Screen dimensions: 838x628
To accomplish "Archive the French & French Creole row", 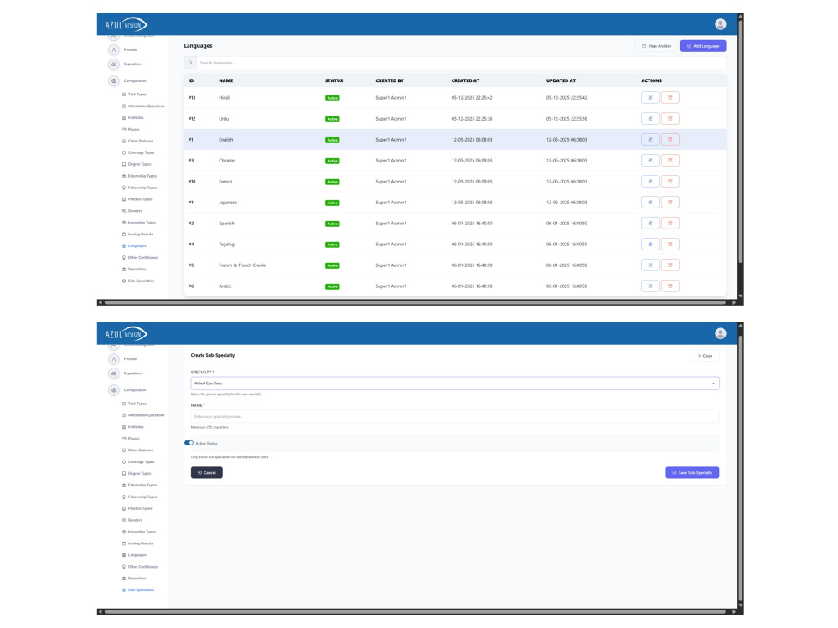I will [x=670, y=265].
